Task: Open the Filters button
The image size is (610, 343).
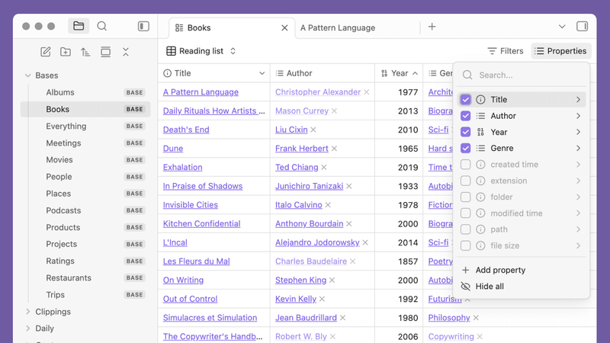Action: coord(506,51)
